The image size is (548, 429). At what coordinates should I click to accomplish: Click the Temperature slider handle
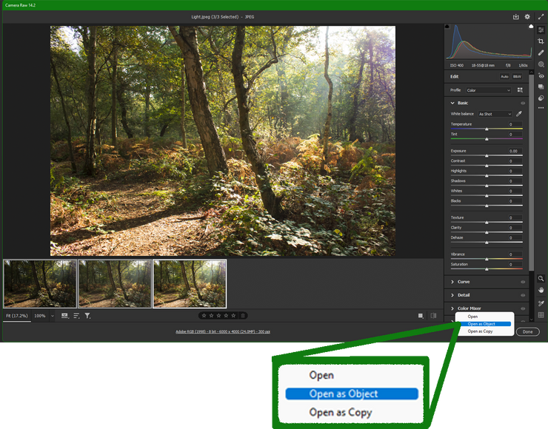click(487, 129)
